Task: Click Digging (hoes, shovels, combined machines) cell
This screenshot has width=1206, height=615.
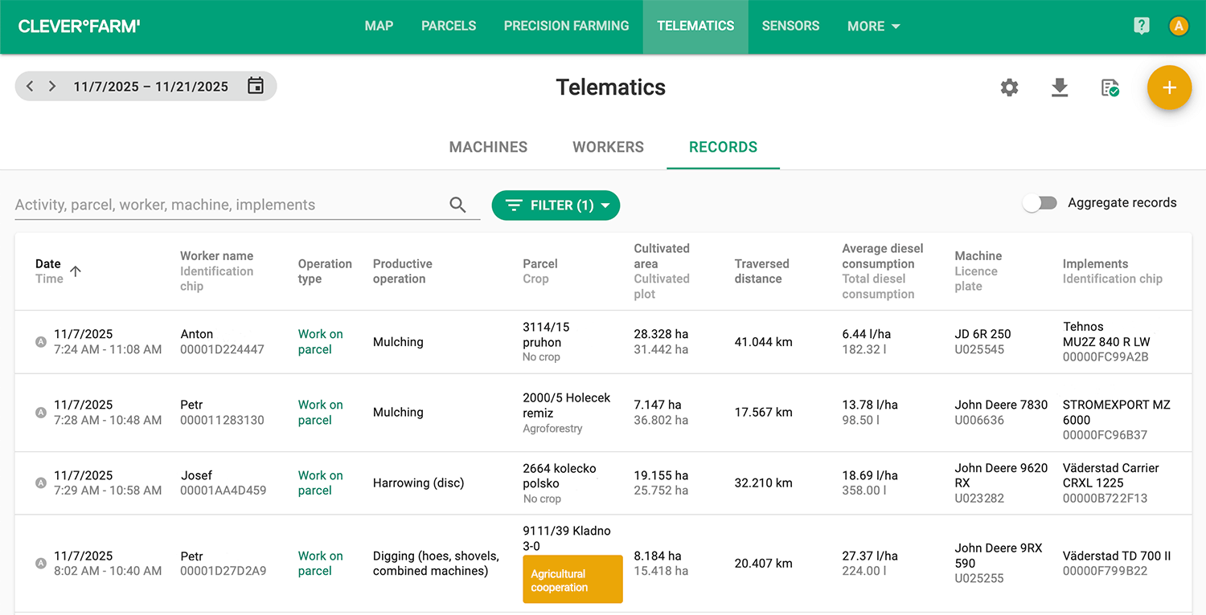Action: pos(436,564)
